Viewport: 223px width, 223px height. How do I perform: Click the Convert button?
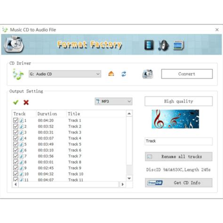(187, 74)
